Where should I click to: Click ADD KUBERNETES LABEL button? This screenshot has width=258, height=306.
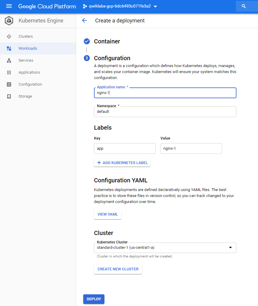[122, 163]
